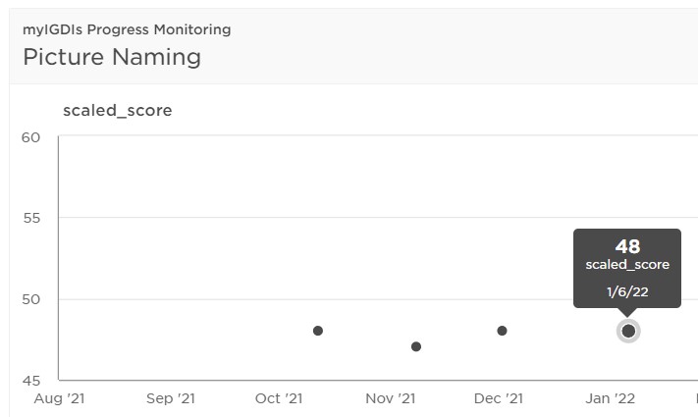
Task: Click the Dec '21 x-axis label
Action: pyautogui.click(x=499, y=398)
